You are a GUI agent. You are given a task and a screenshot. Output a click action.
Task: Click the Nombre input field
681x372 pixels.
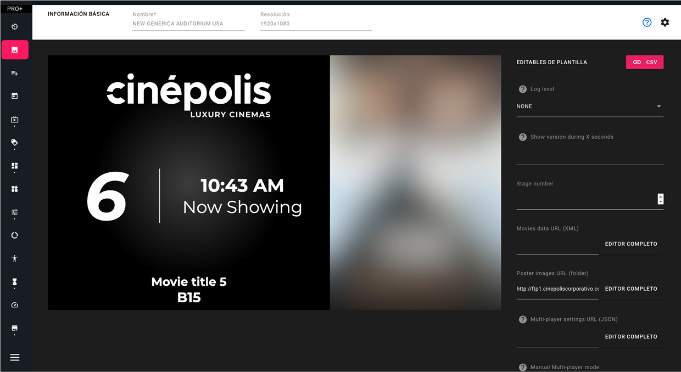(x=188, y=24)
